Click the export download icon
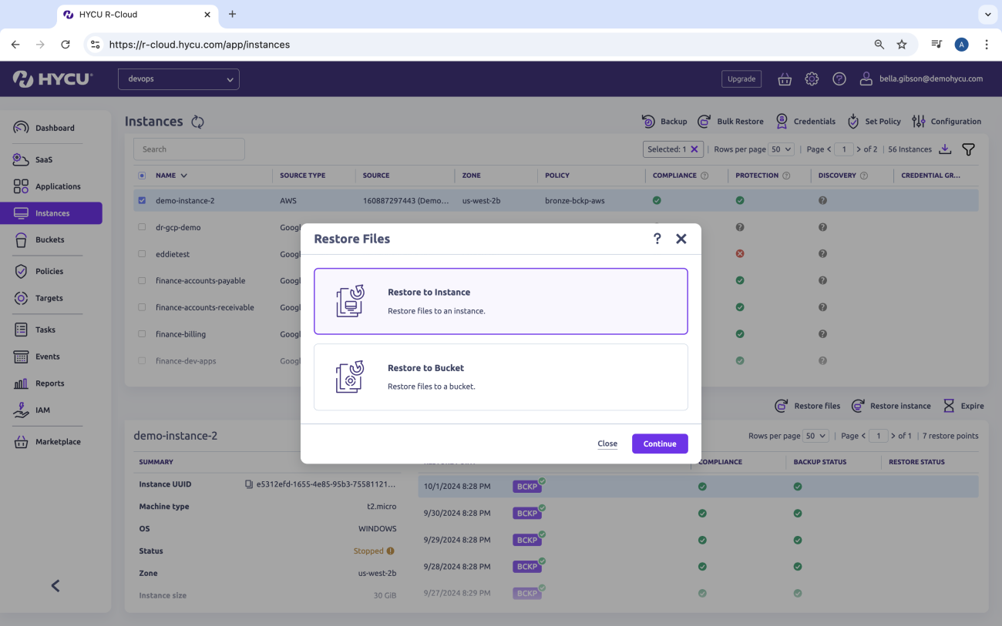Screen dimensions: 1002x626 (946, 149)
